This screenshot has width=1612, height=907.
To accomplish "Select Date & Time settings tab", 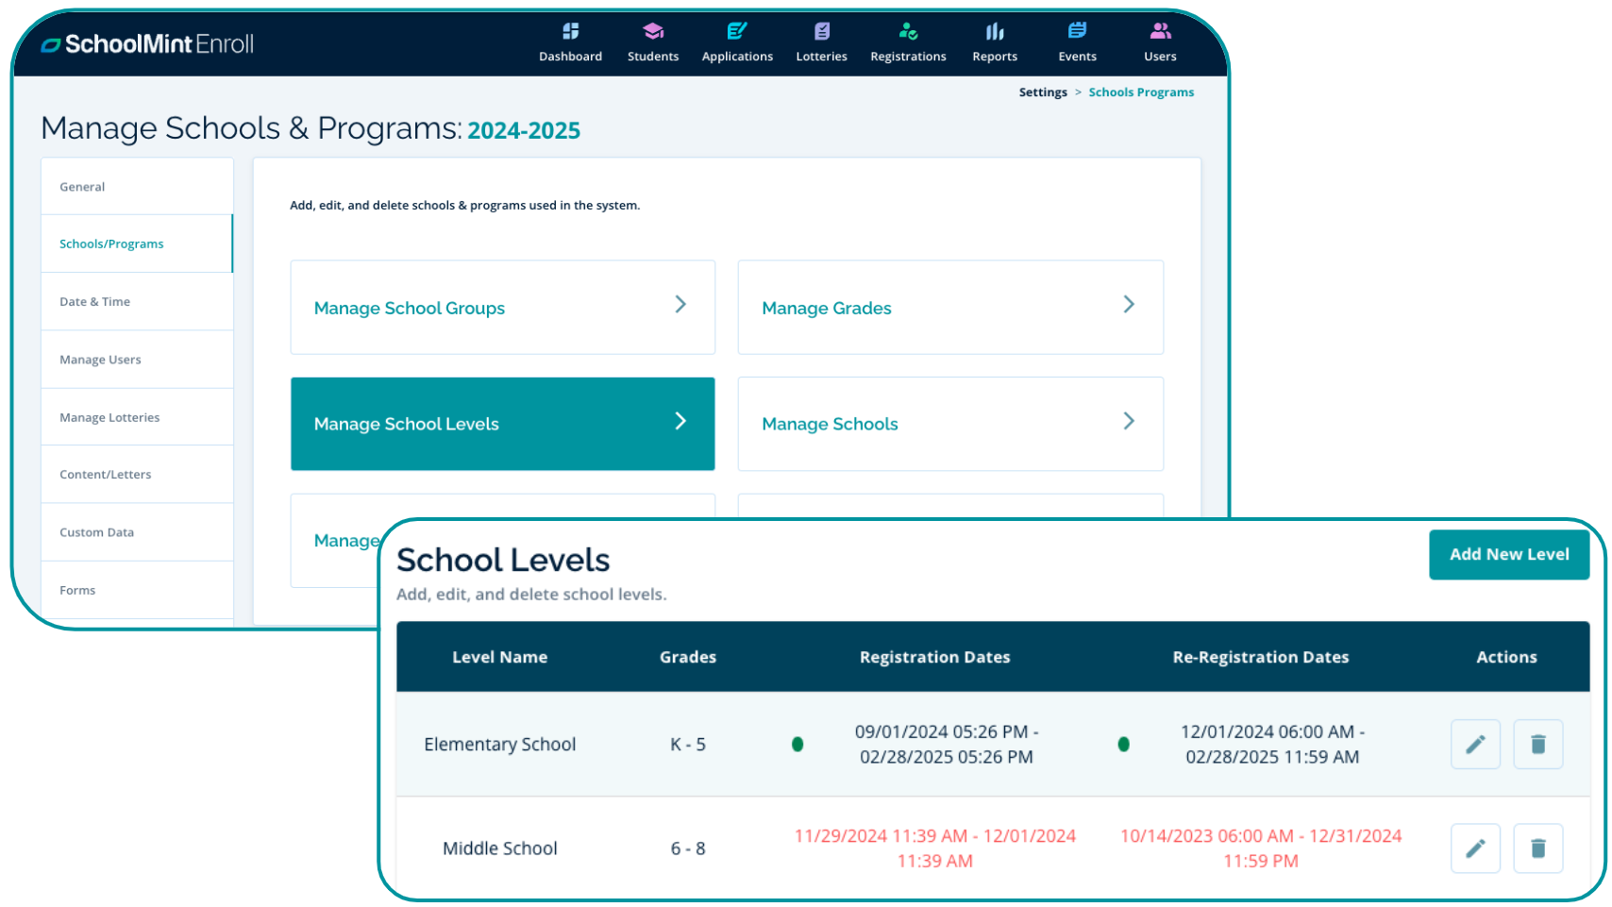I will 95,302.
